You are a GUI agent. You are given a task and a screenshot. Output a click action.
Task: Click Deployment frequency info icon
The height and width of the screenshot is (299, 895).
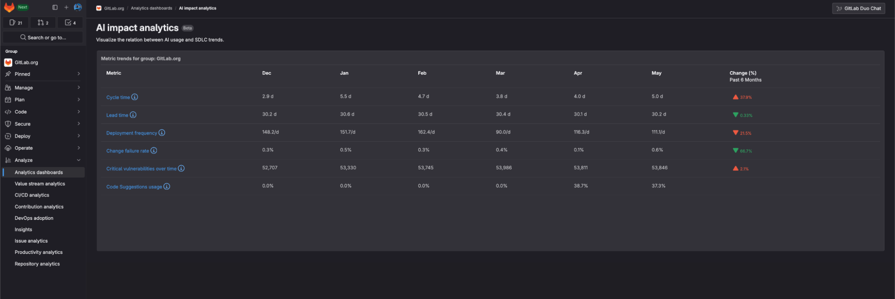pos(162,133)
